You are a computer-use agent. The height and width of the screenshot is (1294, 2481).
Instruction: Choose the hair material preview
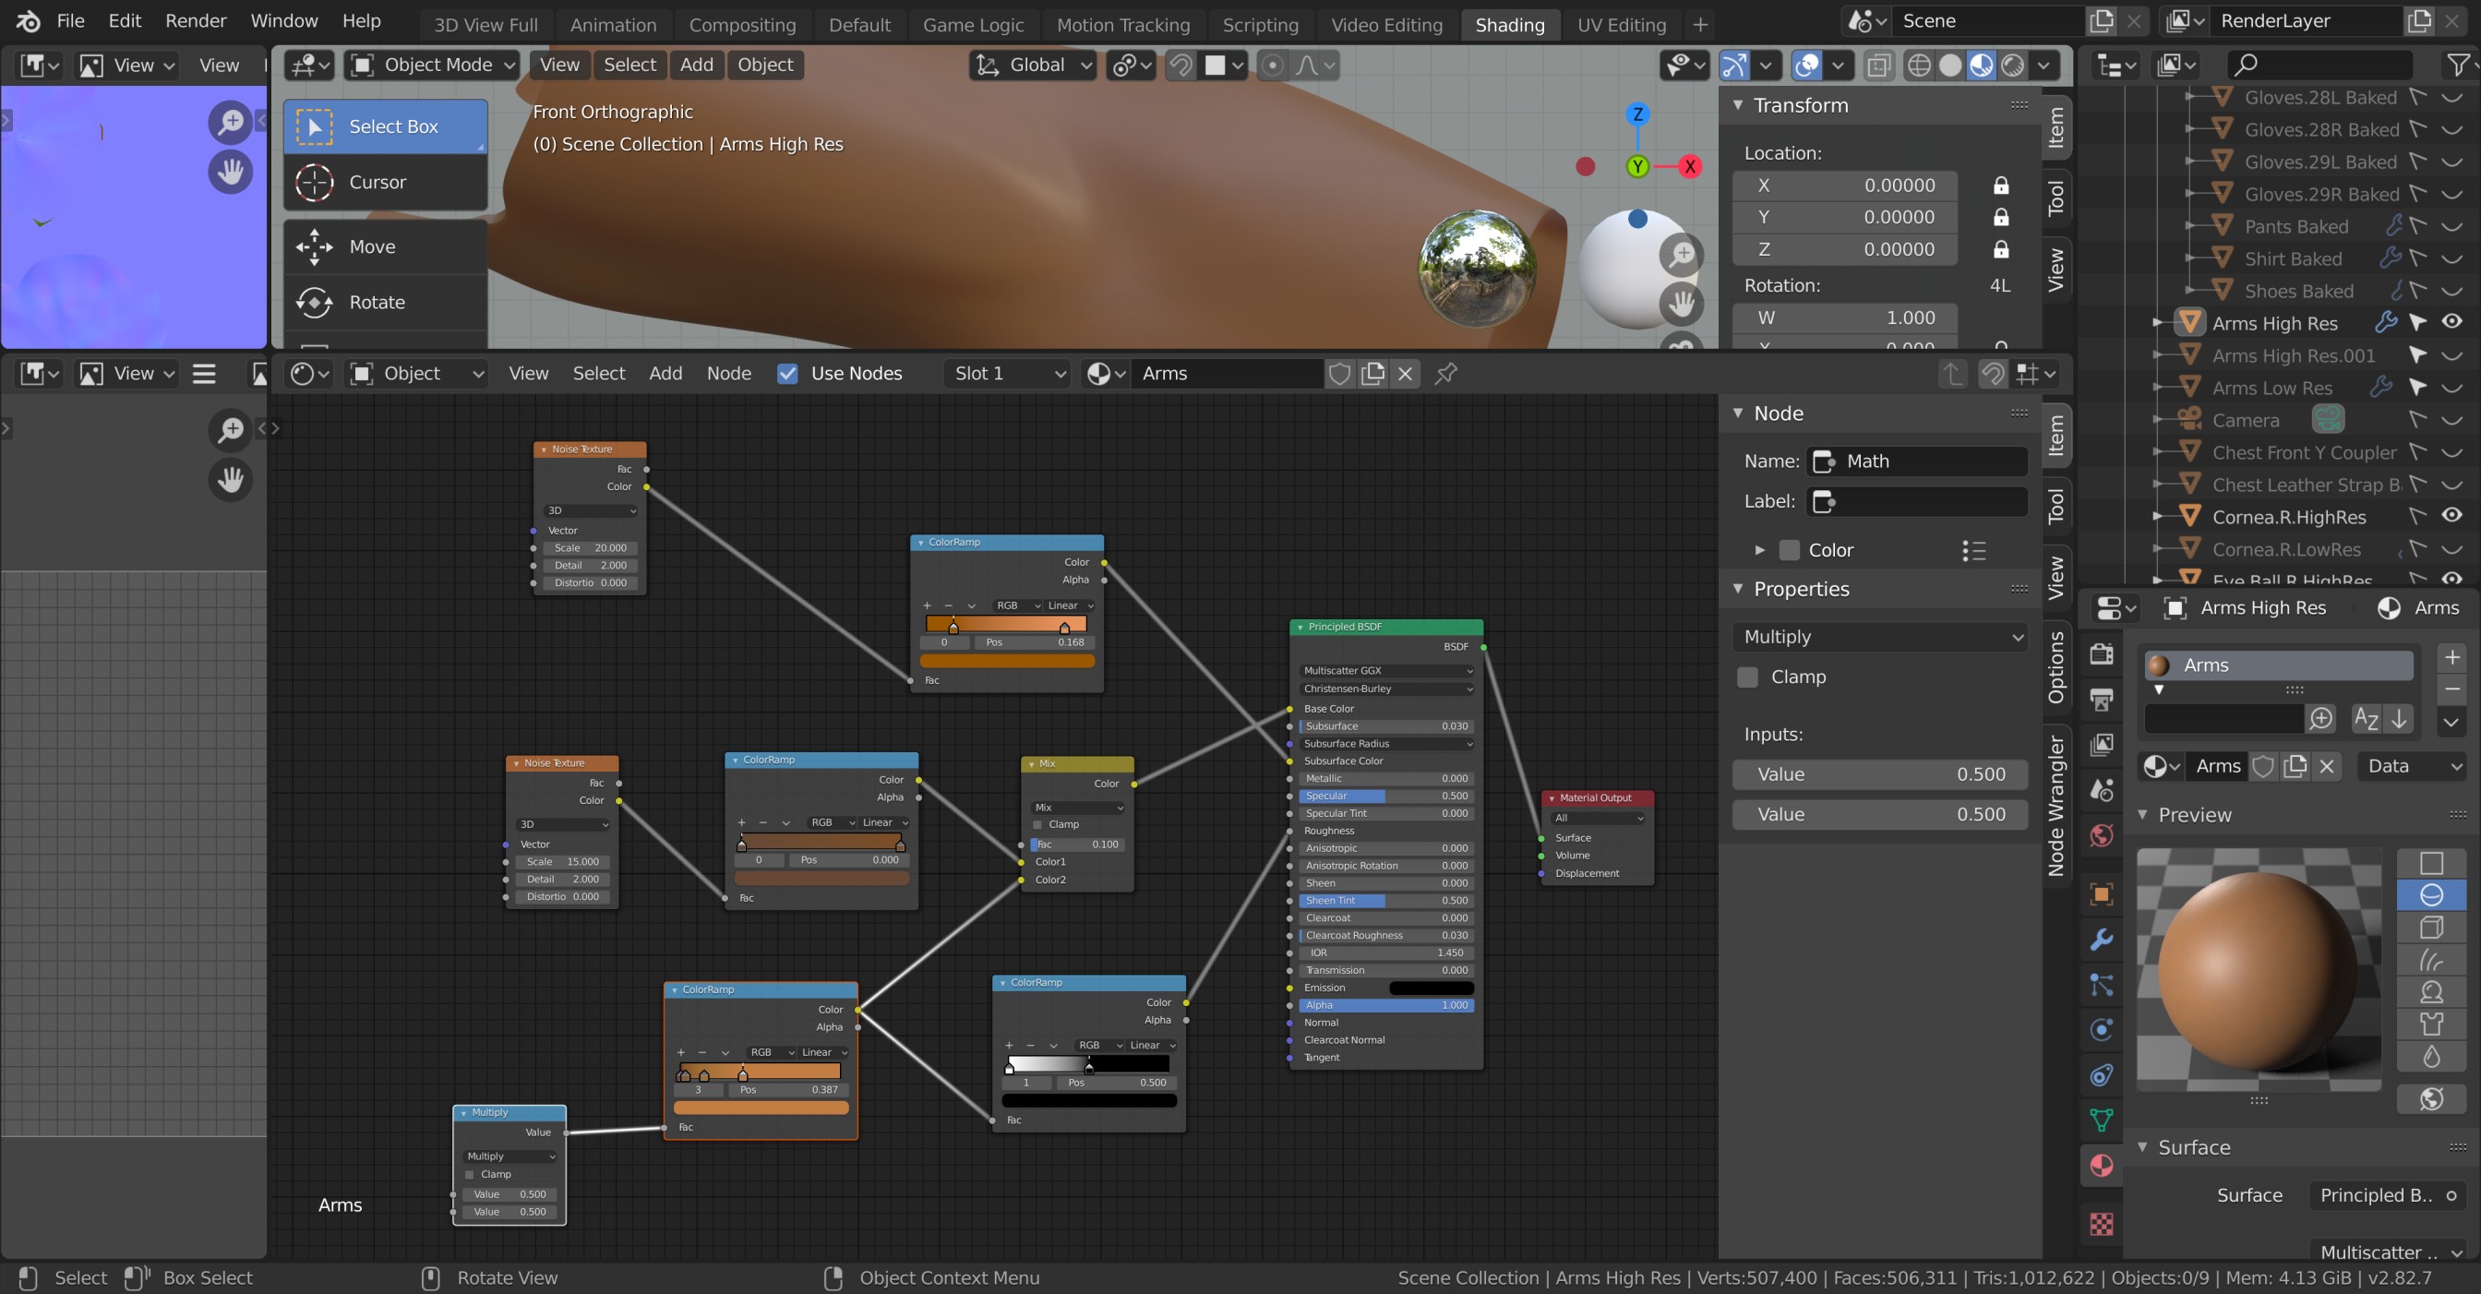tap(2431, 959)
